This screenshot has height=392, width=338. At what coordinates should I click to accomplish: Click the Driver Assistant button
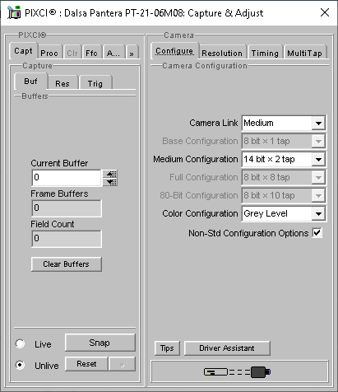click(227, 348)
